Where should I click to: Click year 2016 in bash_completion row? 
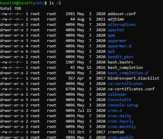[101, 67]
